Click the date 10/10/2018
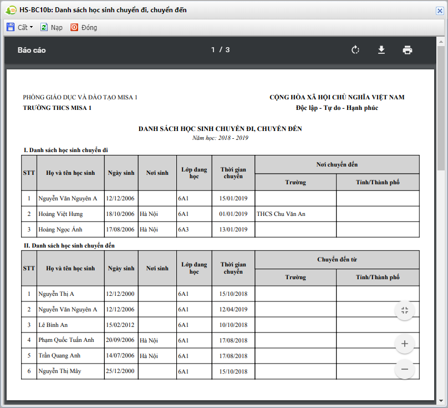The image size is (448, 408). [233, 325]
